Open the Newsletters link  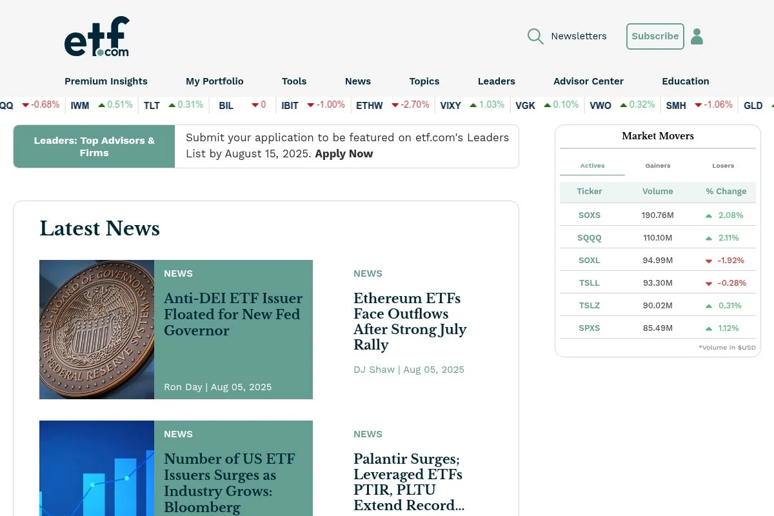coord(579,36)
